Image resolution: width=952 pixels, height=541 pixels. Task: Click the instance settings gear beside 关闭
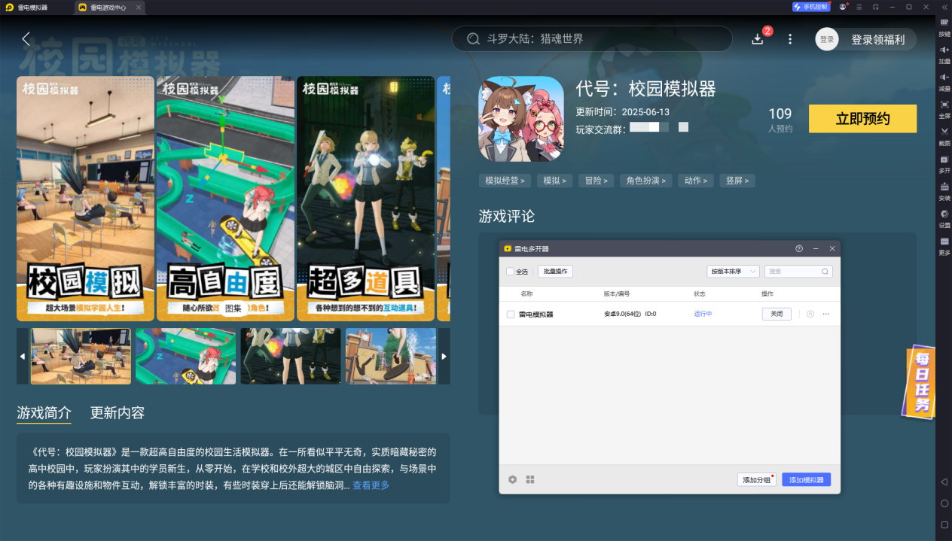click(x=810, y=314)
